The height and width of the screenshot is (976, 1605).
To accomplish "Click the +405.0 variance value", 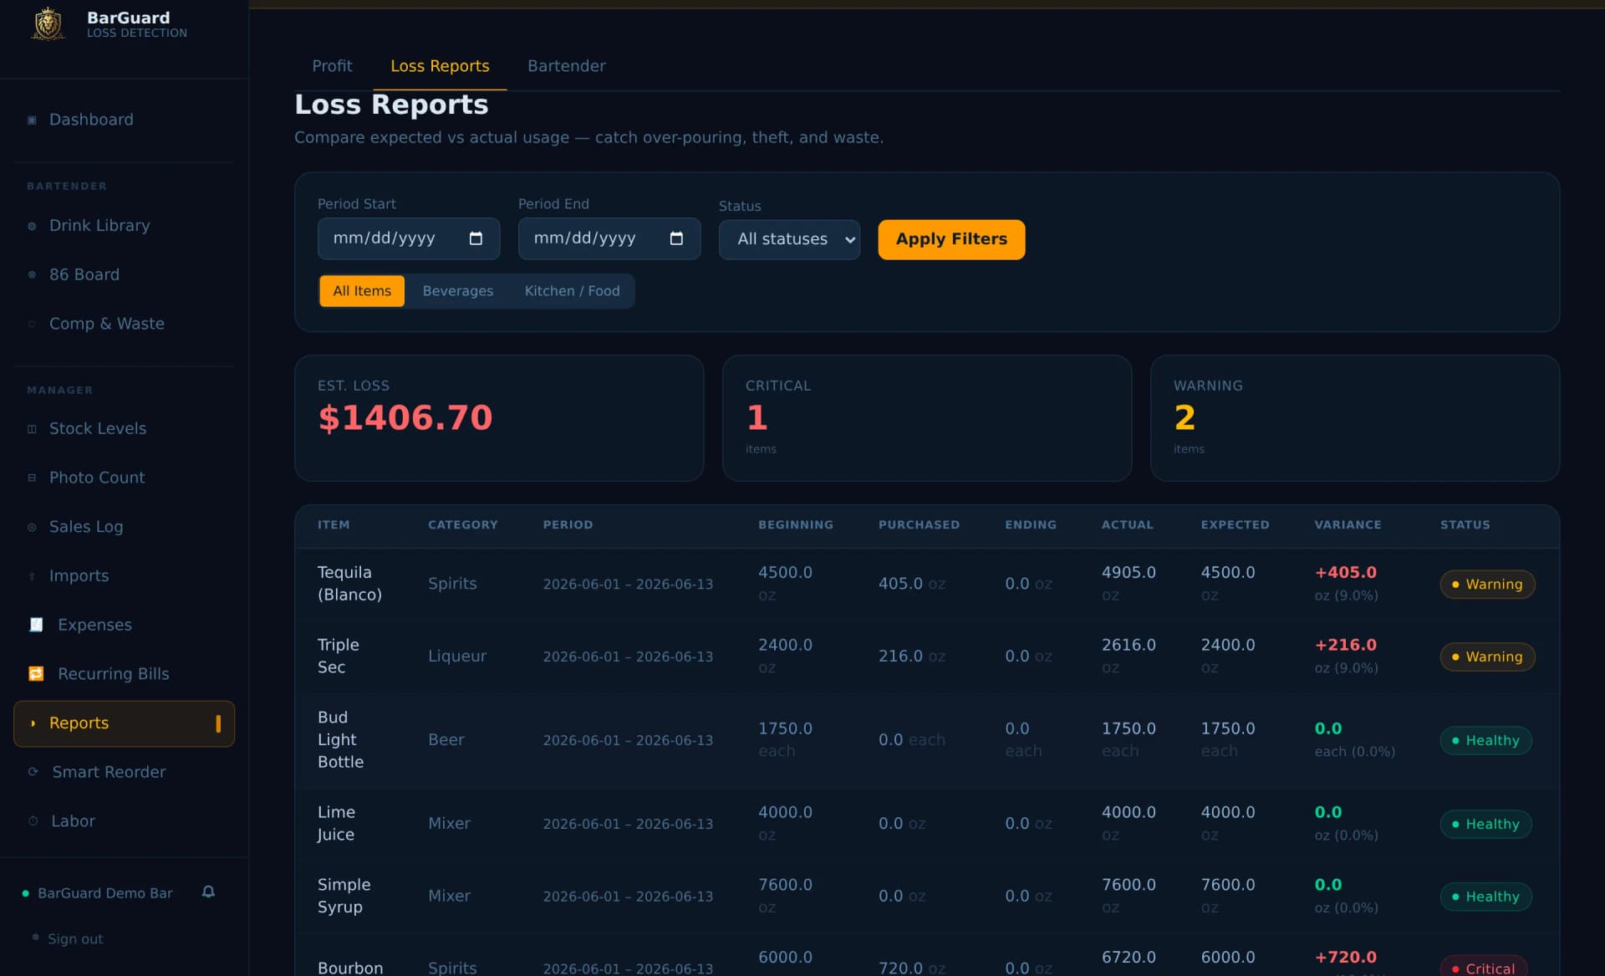I will point(1345,573).
